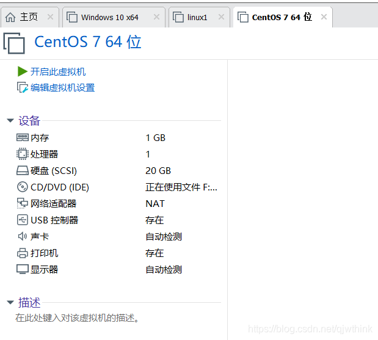Click the description field 在此处键入对该虚拟机的描述
Screen dimensions: 378x340
tap(77, 318)
